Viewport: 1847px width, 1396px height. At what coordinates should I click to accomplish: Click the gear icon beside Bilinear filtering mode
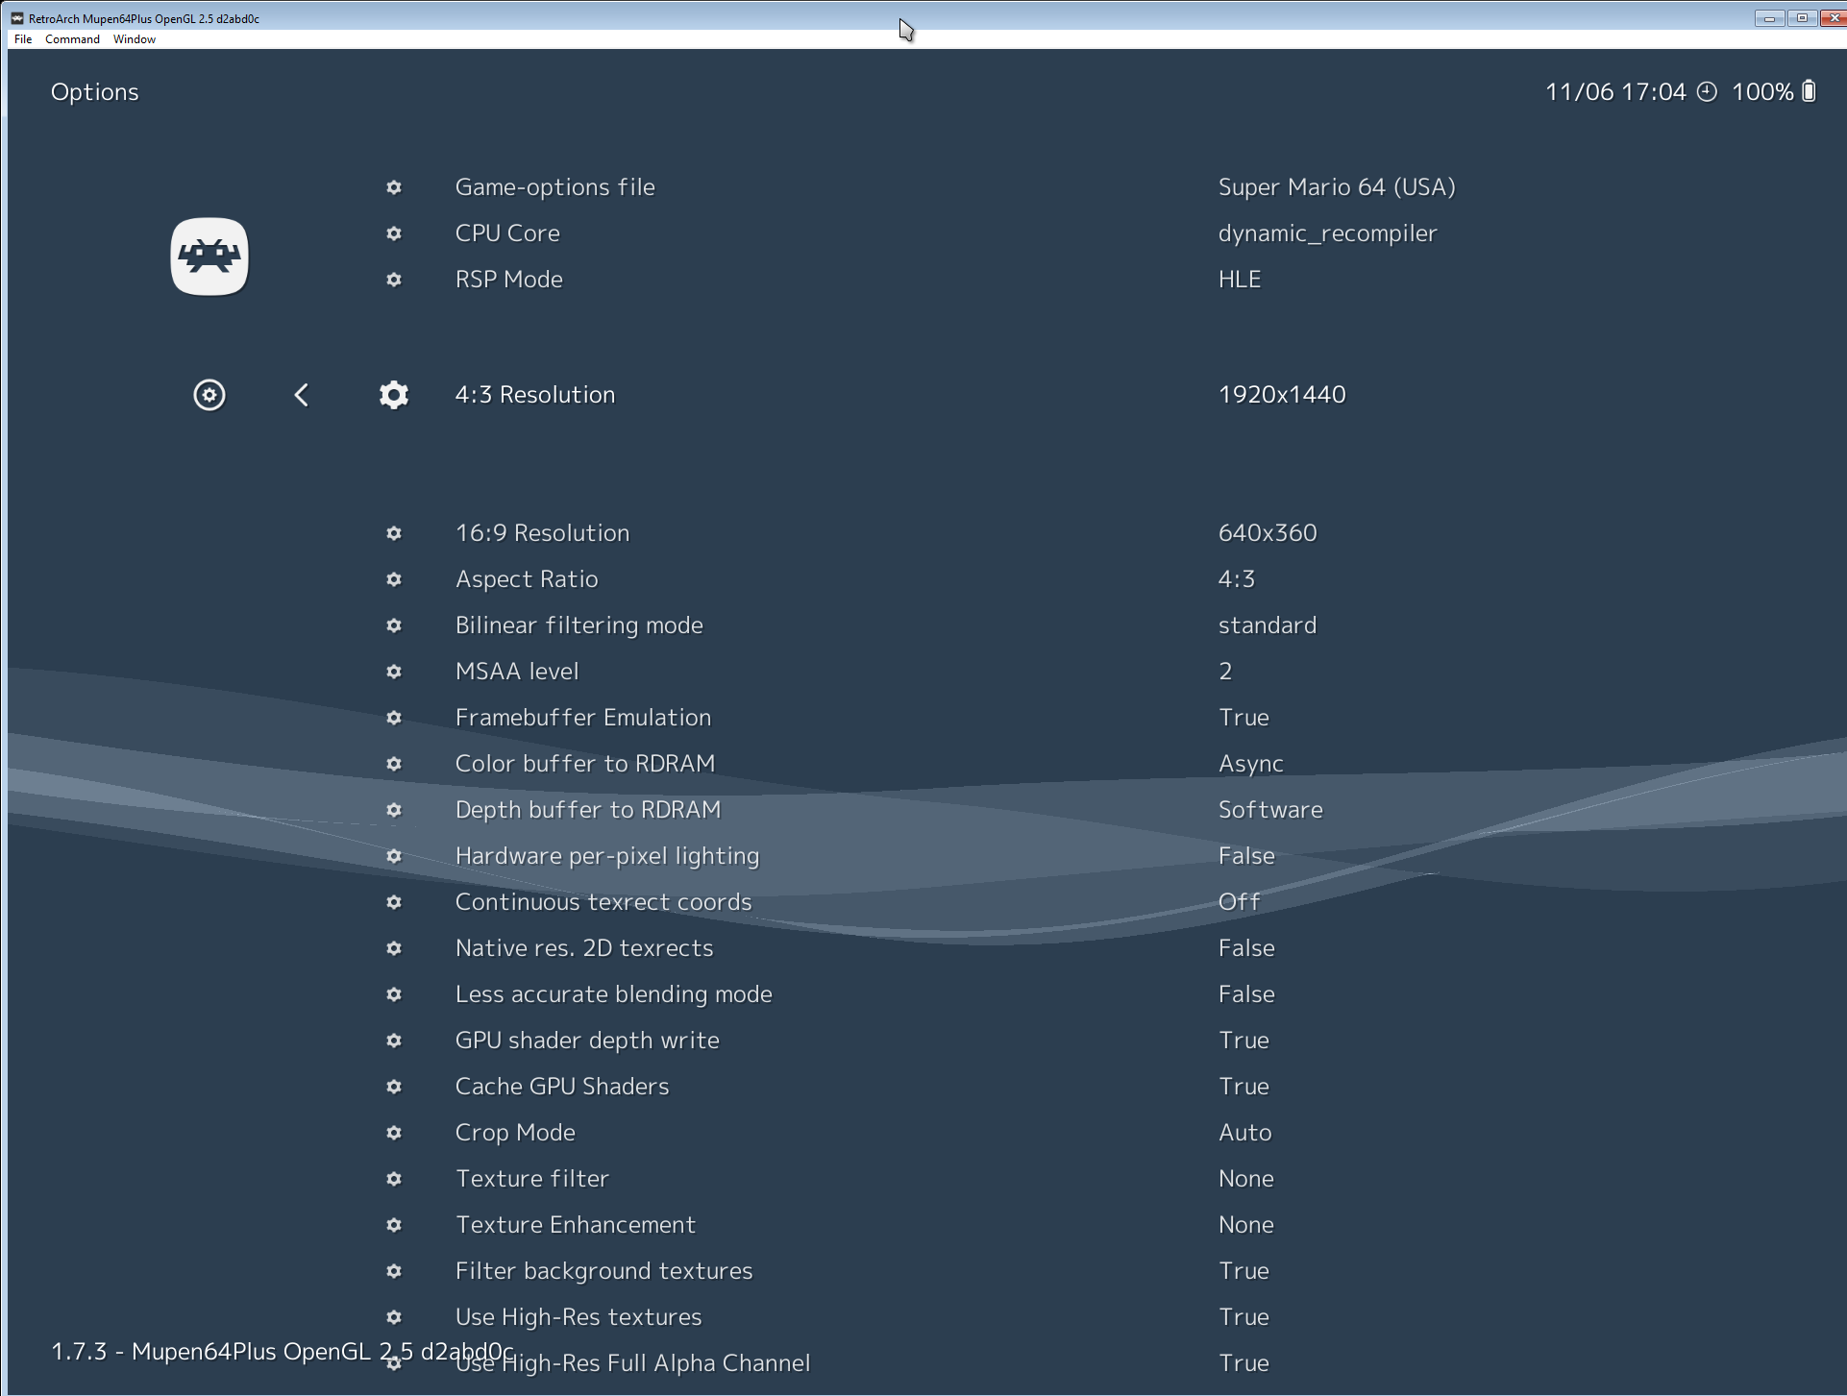click(x=394, y=625)
